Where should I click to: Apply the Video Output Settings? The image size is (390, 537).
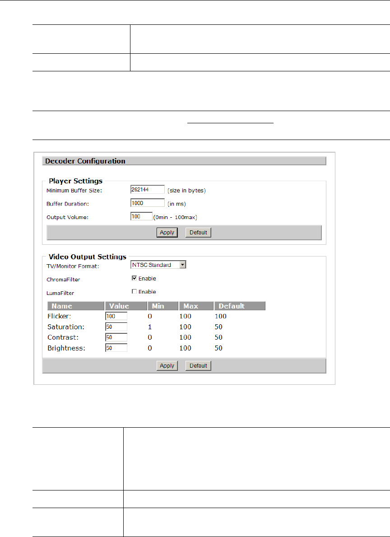(x=167, y=366)
